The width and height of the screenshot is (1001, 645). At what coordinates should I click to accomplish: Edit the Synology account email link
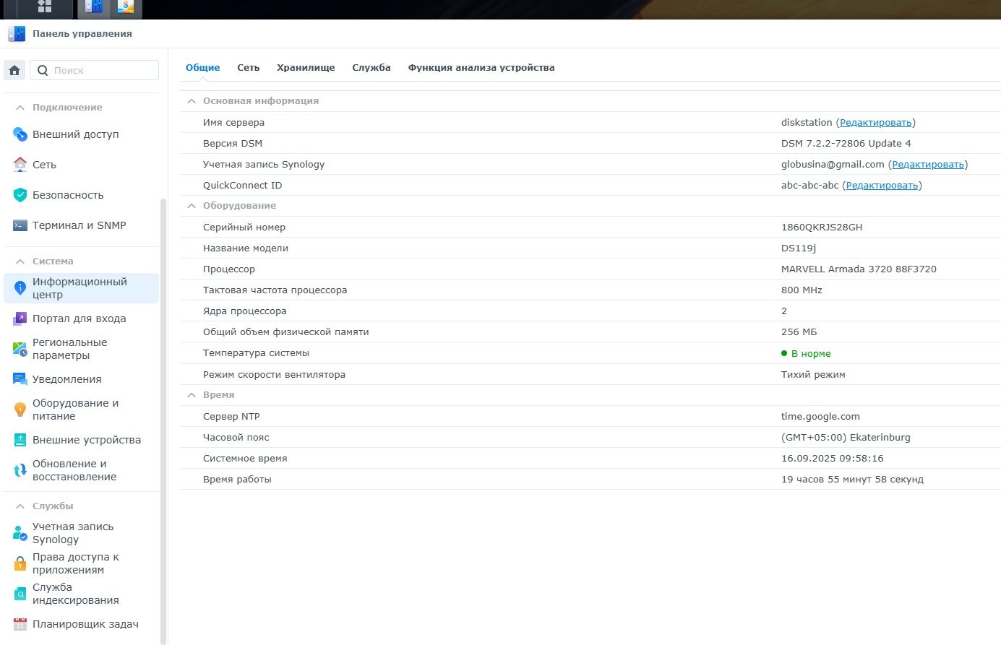[x=928, y=165]
